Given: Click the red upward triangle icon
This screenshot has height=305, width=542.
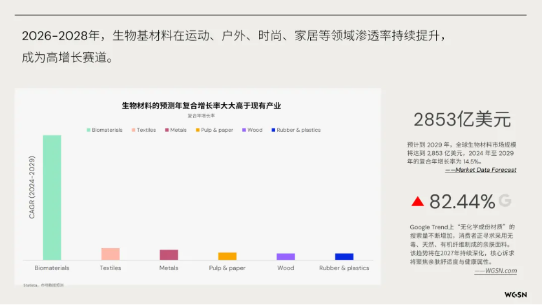Looking at the screenshot, I should tap(417, 202).
